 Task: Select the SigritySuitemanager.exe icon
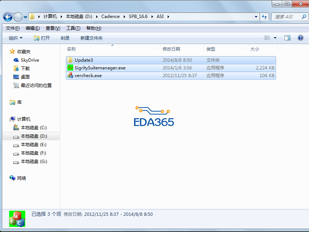pyautogui.click(x=70, y=68)
